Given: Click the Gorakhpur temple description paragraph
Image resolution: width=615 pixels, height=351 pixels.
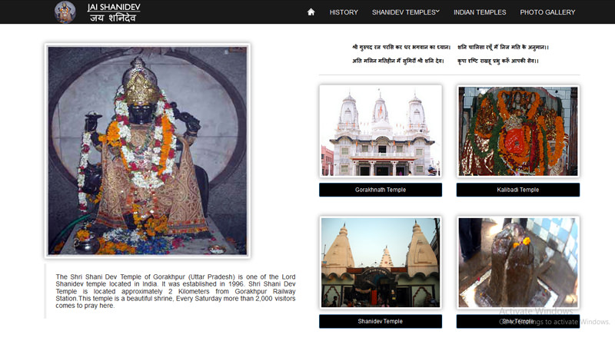Looking at the screenshot, I should [x=176, y=290].
